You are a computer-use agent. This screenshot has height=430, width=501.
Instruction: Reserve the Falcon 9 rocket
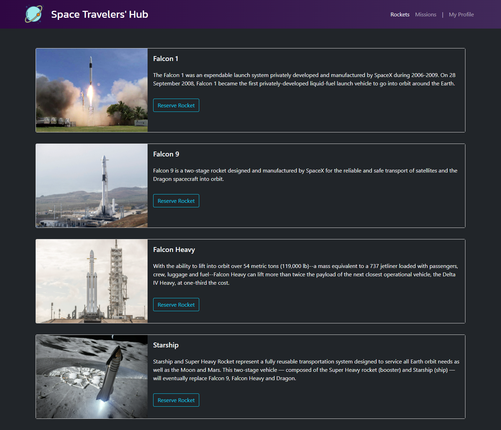click(176, 201)
